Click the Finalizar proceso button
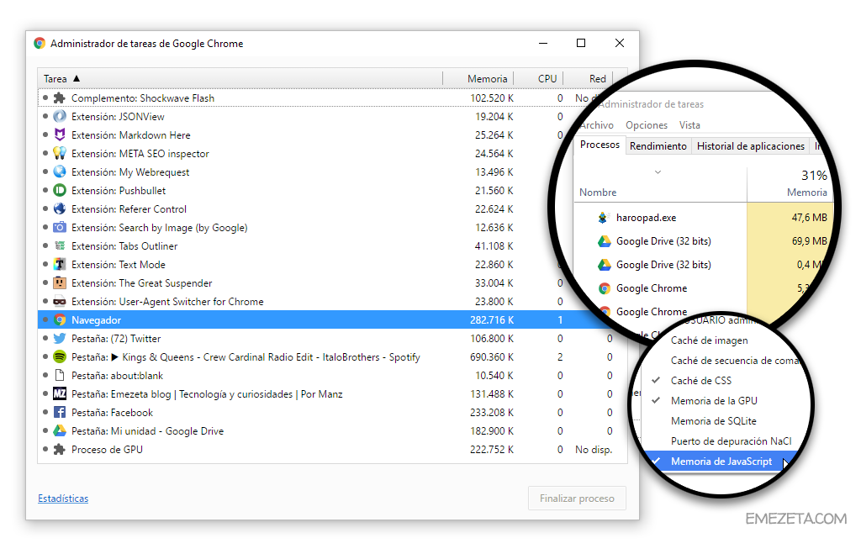 pyautogui.click(x=577, y=499)
